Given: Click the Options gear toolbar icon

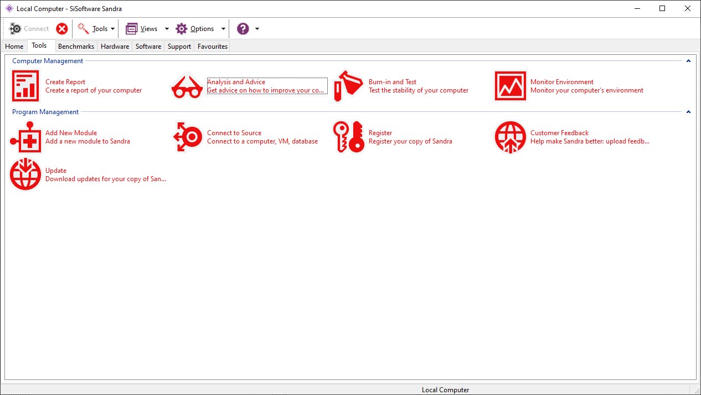Looking at the screenshot, I should tap(182, 29).
